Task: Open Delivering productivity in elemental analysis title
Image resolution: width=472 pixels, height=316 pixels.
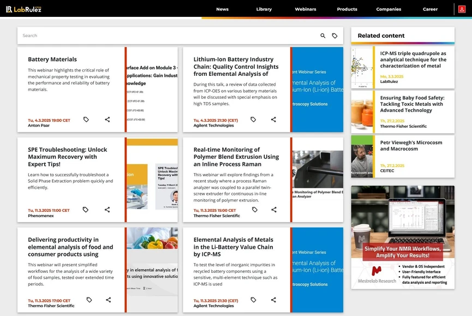Action: (70, 247)
